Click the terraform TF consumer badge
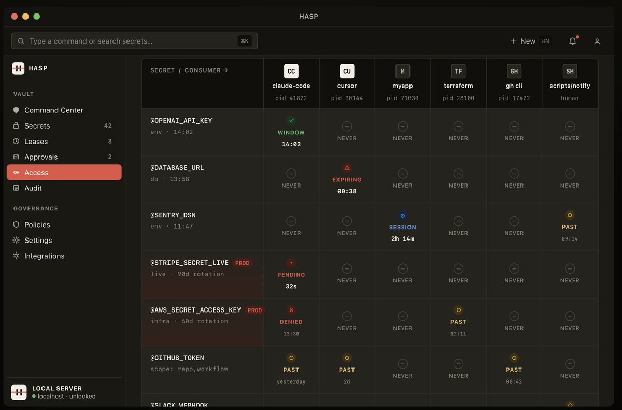This screenshot has height=410, width=622. pos(458,71)
